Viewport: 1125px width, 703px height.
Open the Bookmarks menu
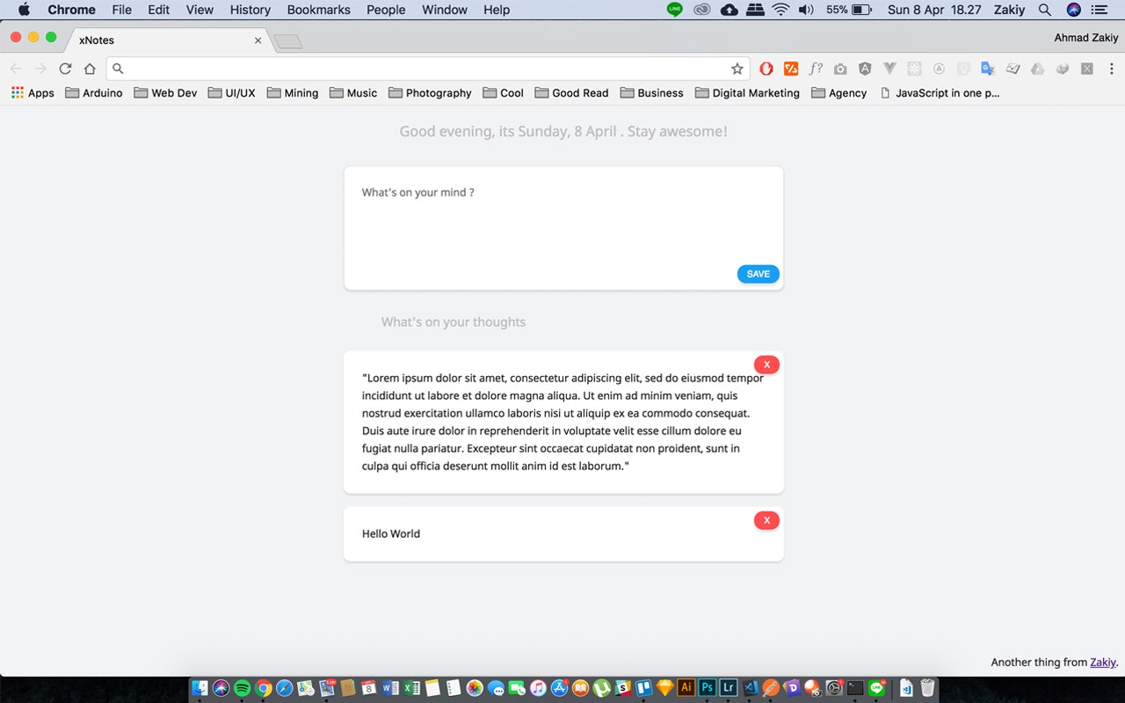(318, 10)
